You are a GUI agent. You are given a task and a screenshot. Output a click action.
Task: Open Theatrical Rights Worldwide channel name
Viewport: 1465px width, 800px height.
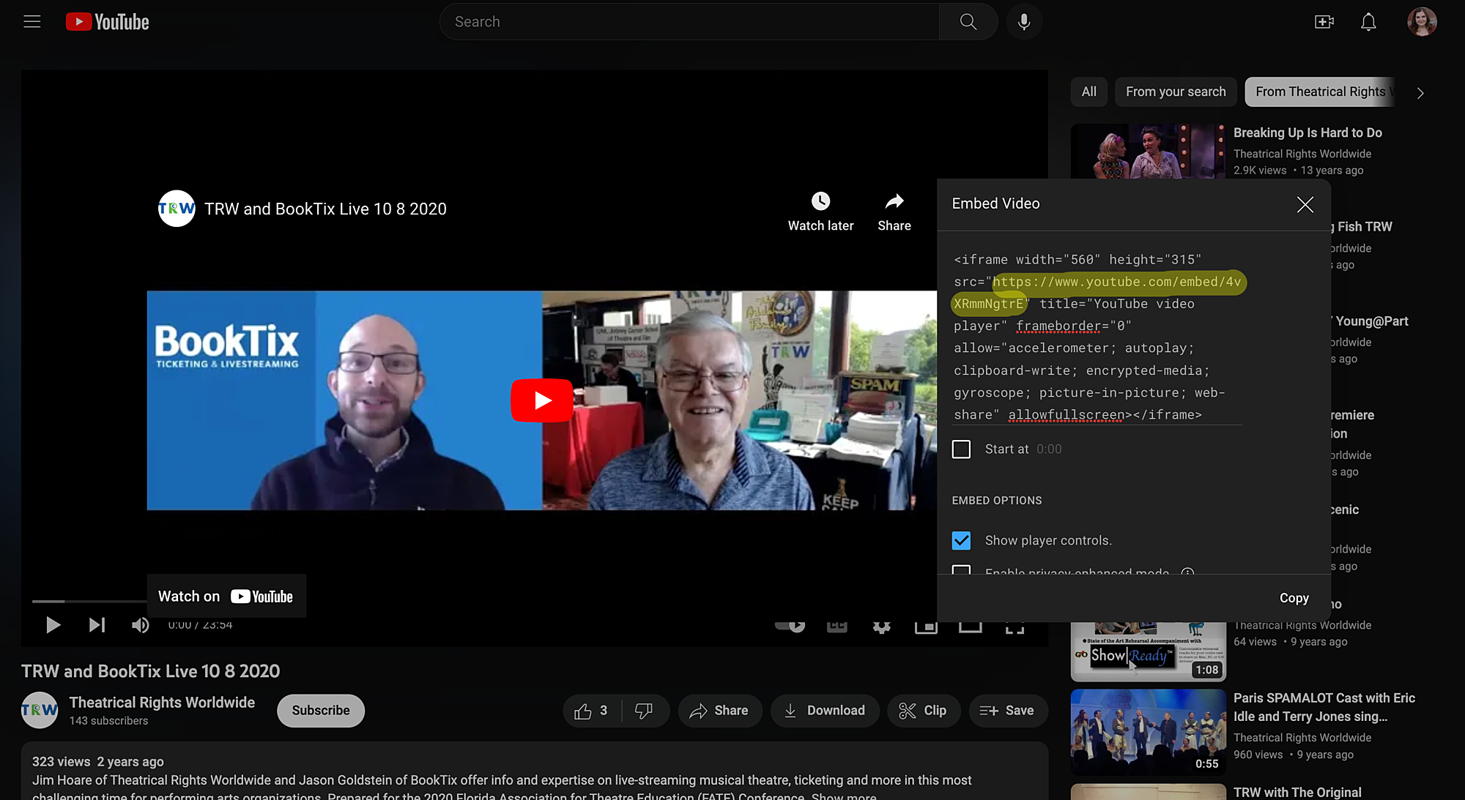pyautogui.click(x=162, y=703)
